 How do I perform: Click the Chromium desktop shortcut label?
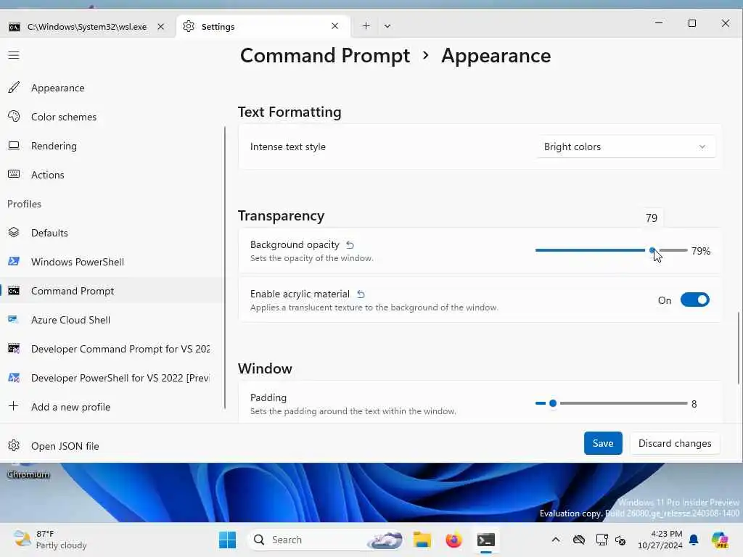point(28,474)
